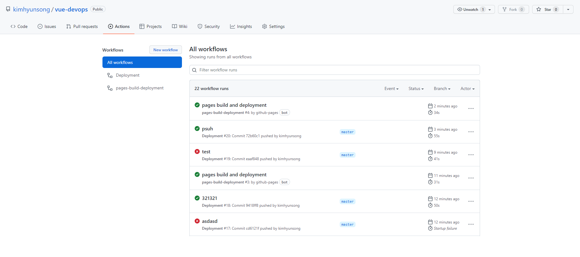The height and width of the screenshot is (257, 580).
Task: Open the three-dots menu for test run
Action: [471, 155]
